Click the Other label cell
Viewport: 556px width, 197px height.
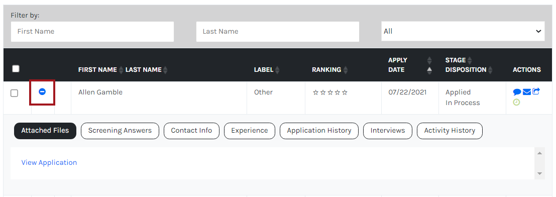point(264,92)
